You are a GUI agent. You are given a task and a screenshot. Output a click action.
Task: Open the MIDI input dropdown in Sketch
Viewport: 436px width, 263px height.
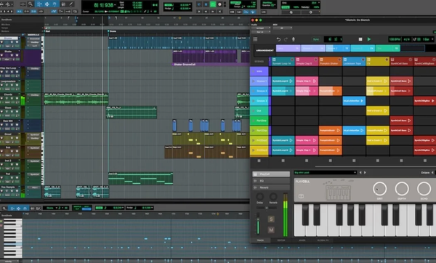[282, 28]
